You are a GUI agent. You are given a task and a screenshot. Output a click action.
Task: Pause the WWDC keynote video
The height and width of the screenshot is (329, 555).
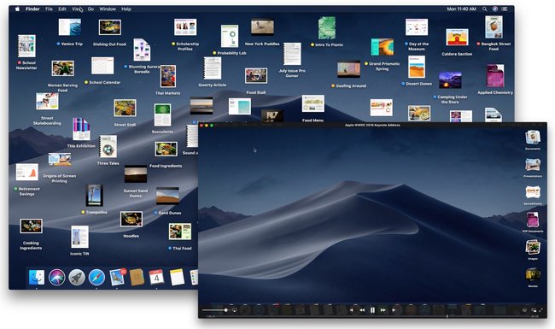[372, 310]
